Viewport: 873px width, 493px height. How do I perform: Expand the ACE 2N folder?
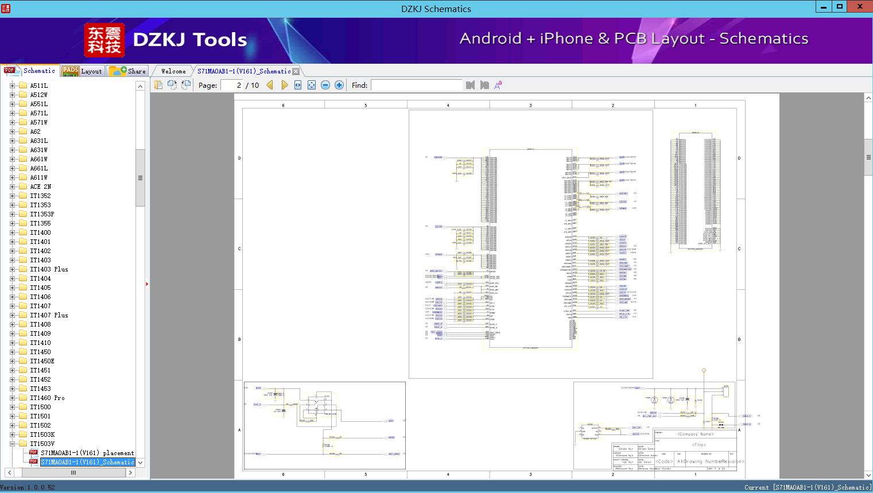pyautogui.click(x=12, y=187)
